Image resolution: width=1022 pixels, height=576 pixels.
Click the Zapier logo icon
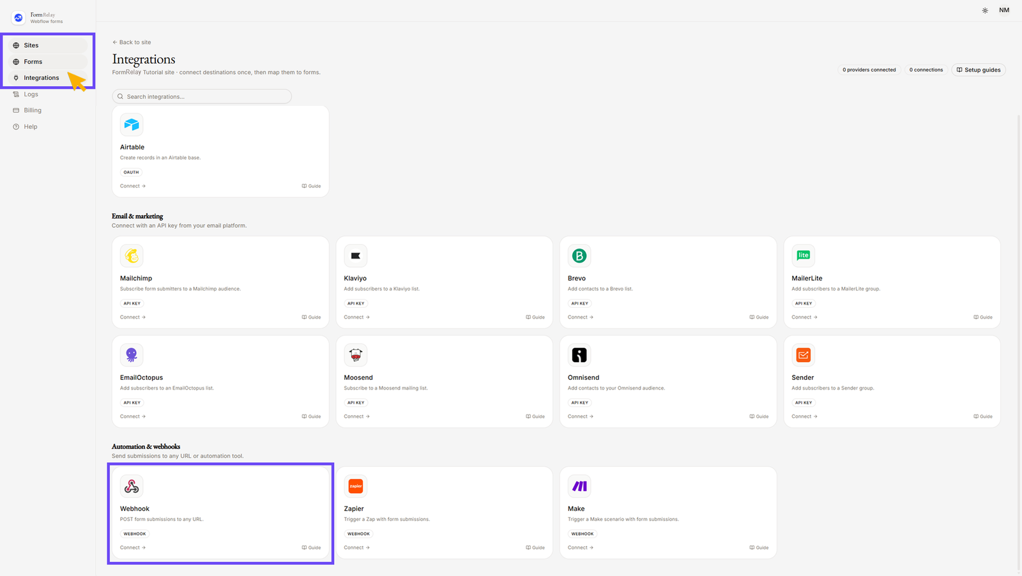coord(356,486)
